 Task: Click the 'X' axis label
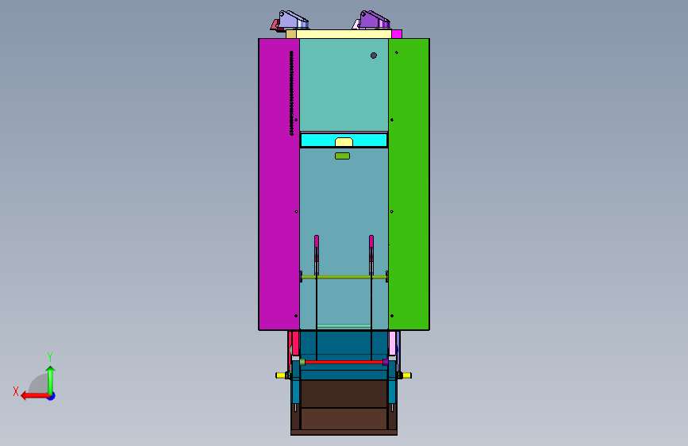(x=16, y=391)
